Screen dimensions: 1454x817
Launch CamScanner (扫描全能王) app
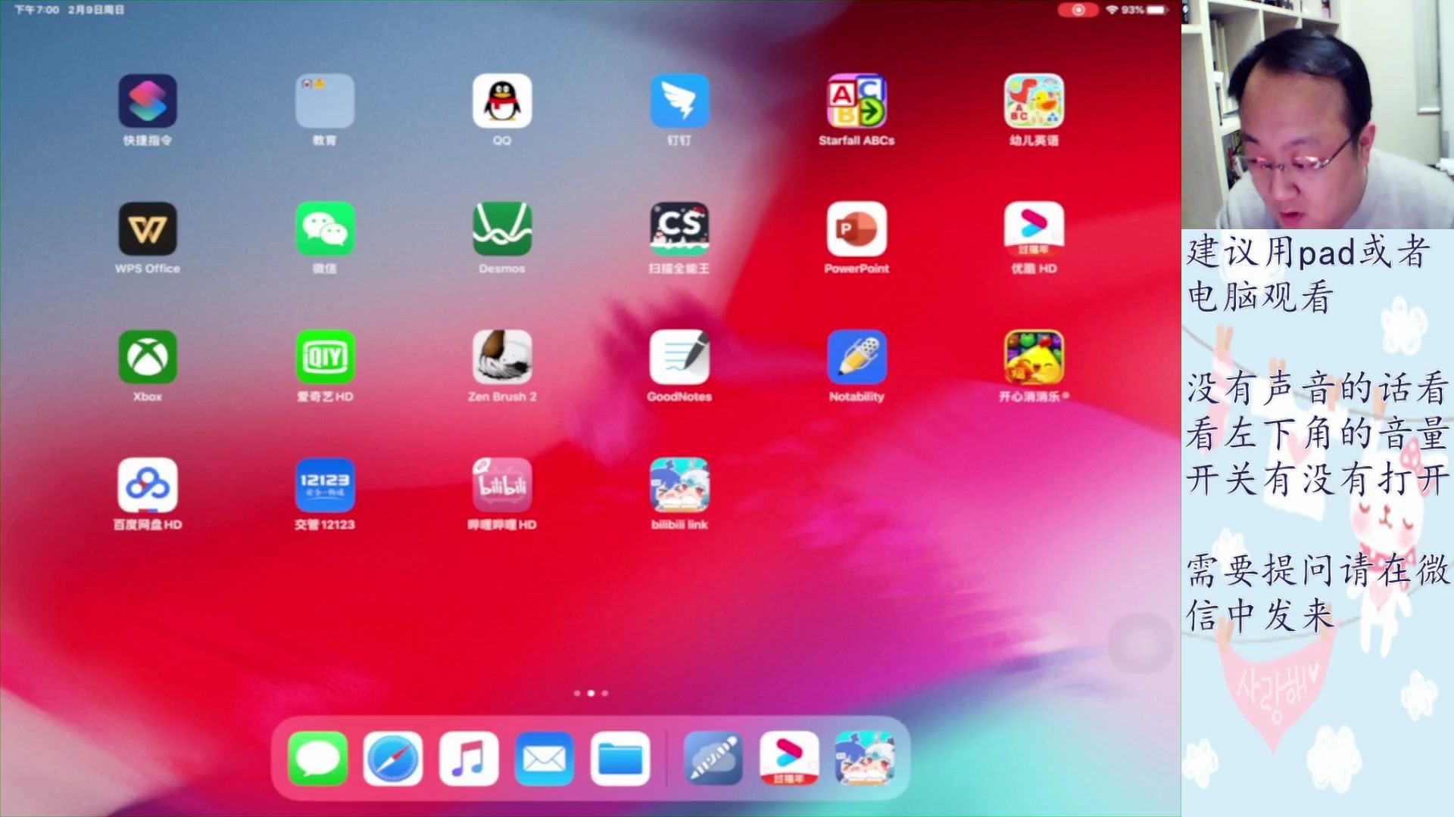(x=679, y=229)
